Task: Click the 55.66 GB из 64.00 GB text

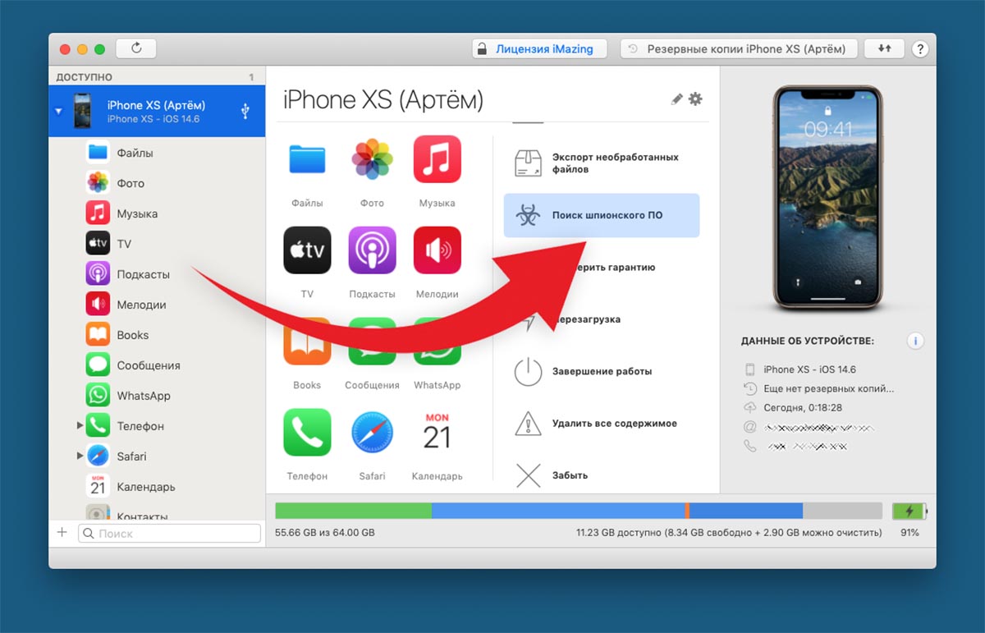Action: 325,533
